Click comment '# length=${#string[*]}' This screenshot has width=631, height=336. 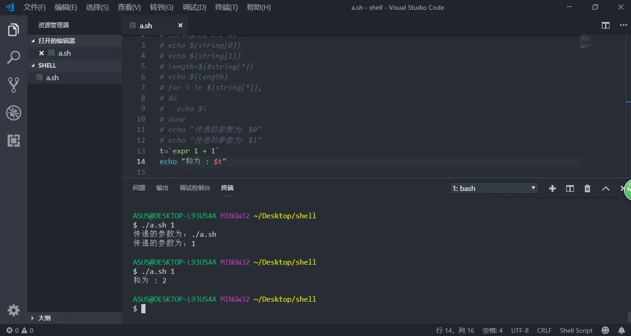[207, 67]
